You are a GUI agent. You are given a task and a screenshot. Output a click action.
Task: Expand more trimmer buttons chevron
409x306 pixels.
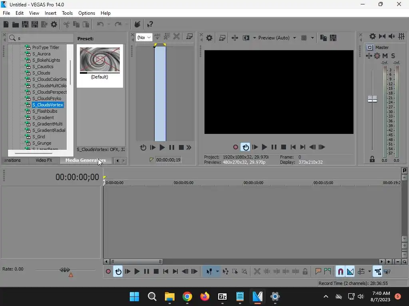point(189,147)
